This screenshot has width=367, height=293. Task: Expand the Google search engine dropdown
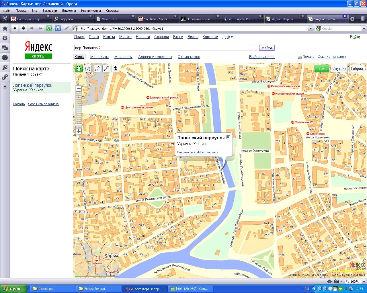364,29
